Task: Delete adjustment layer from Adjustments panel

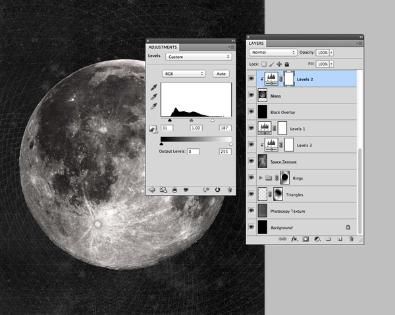Action: pos(230,190)
